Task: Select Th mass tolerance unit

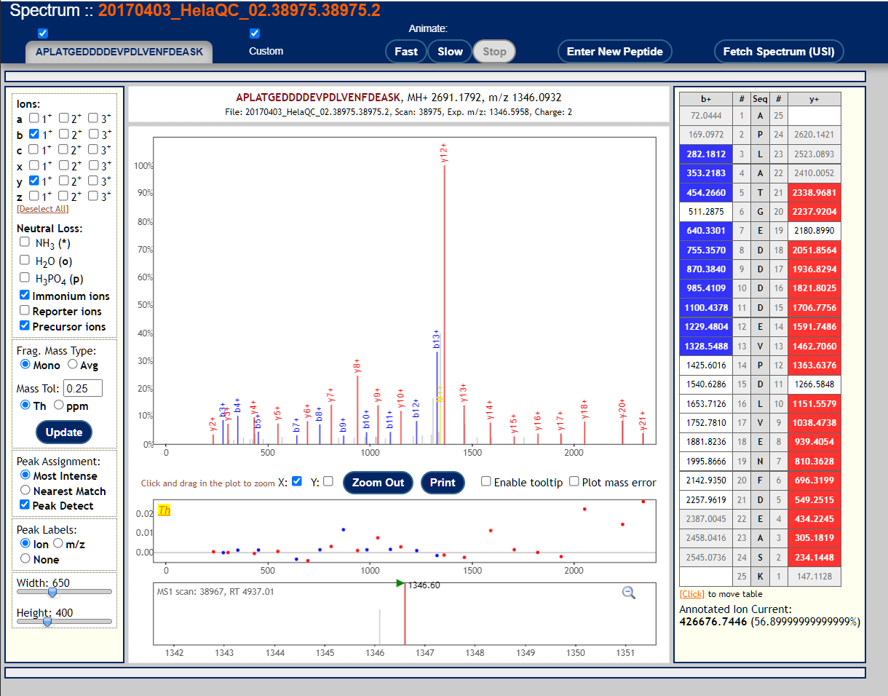Action: pyautogui.click(x=25, y=405)
